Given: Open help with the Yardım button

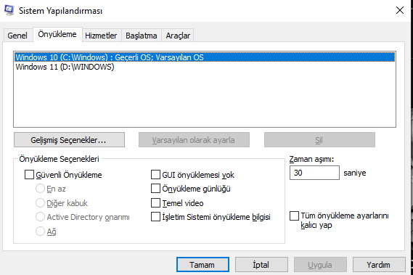Looking at the screenshot, I should tap(379, 264).
